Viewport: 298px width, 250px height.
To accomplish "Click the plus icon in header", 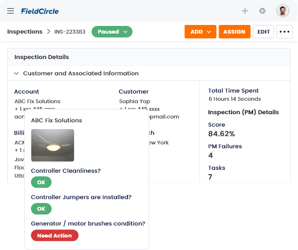I will coord(245,11).
